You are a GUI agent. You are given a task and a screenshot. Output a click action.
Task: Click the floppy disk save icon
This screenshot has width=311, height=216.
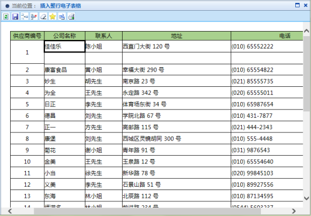[x=15, y=16]
